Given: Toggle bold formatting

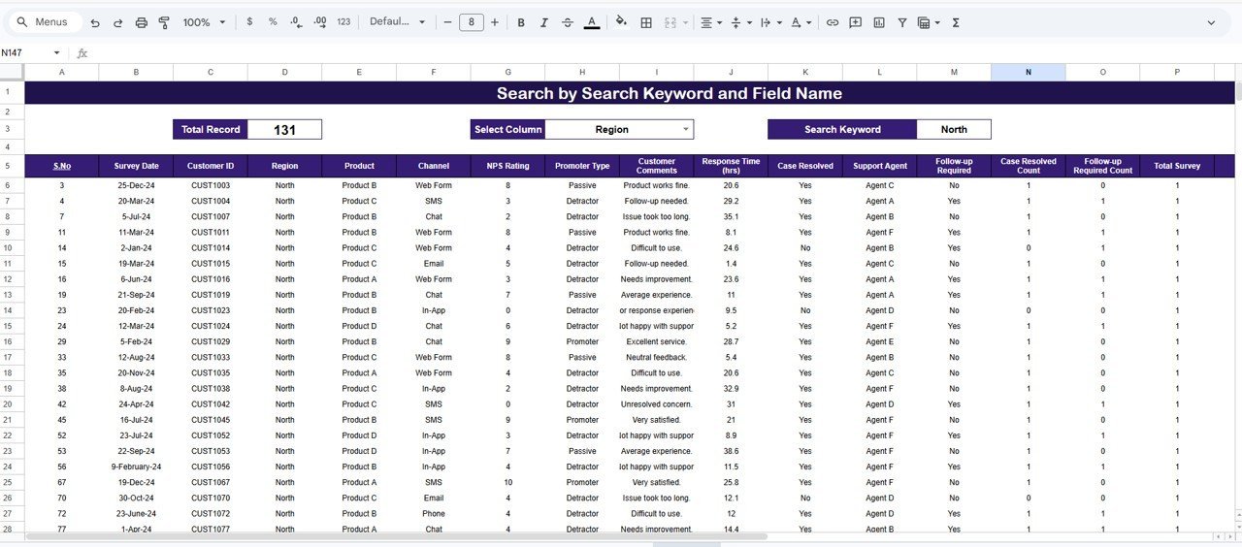Looking at the screenshot, I should click(x=521, y=22).
